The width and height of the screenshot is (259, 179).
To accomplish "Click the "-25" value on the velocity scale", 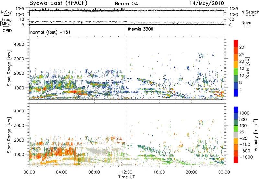I will 243,138.
